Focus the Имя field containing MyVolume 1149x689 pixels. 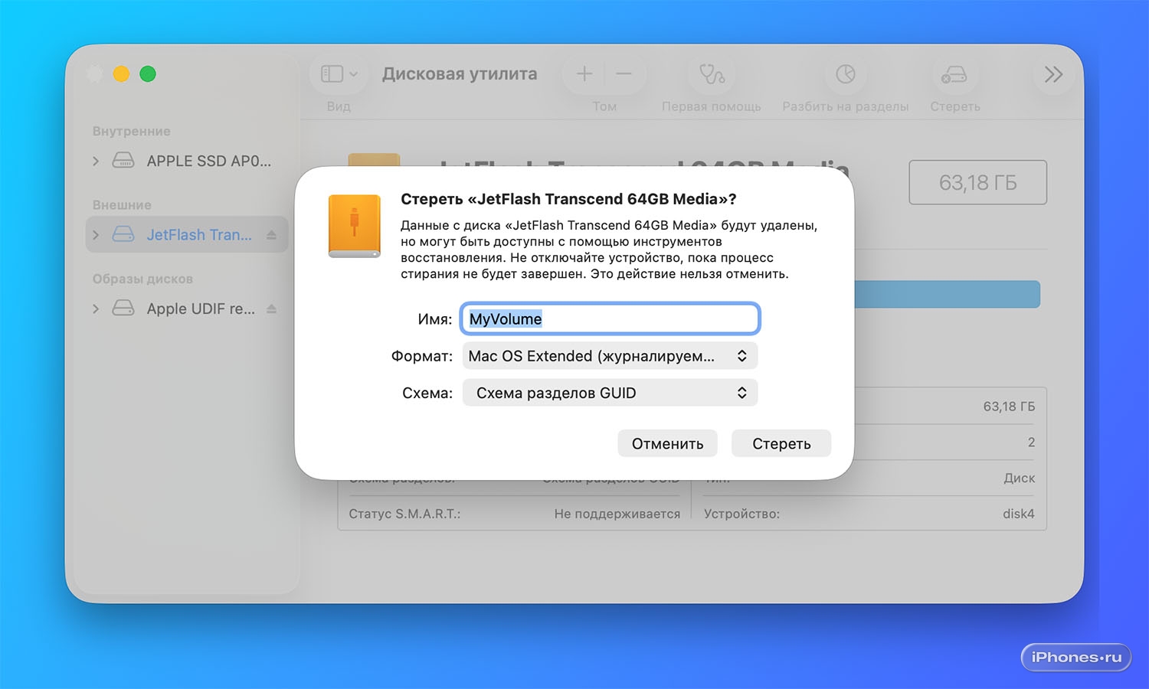[610, 318]
